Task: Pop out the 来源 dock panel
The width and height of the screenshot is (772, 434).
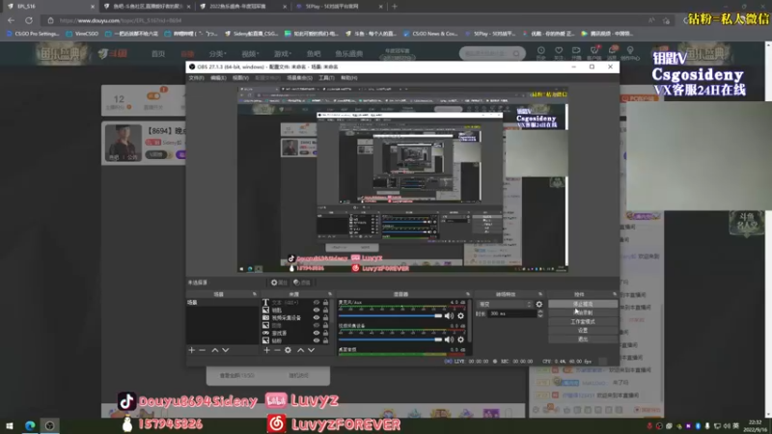Action: [330, 294]
